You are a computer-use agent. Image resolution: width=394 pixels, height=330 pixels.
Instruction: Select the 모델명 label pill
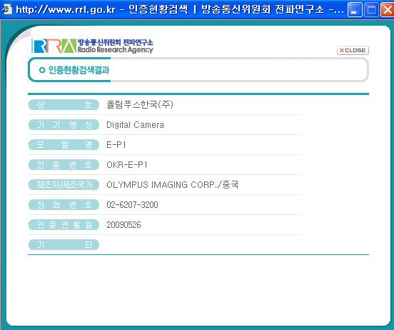(64, 144)
